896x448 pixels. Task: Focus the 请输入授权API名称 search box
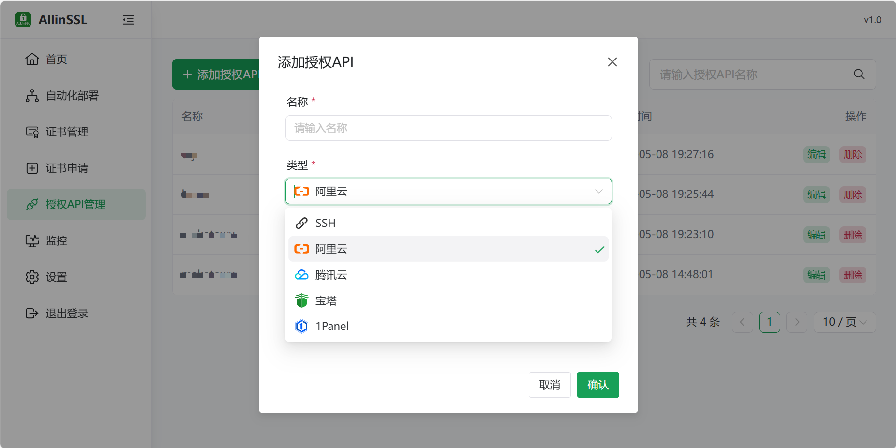coord(762,74)
